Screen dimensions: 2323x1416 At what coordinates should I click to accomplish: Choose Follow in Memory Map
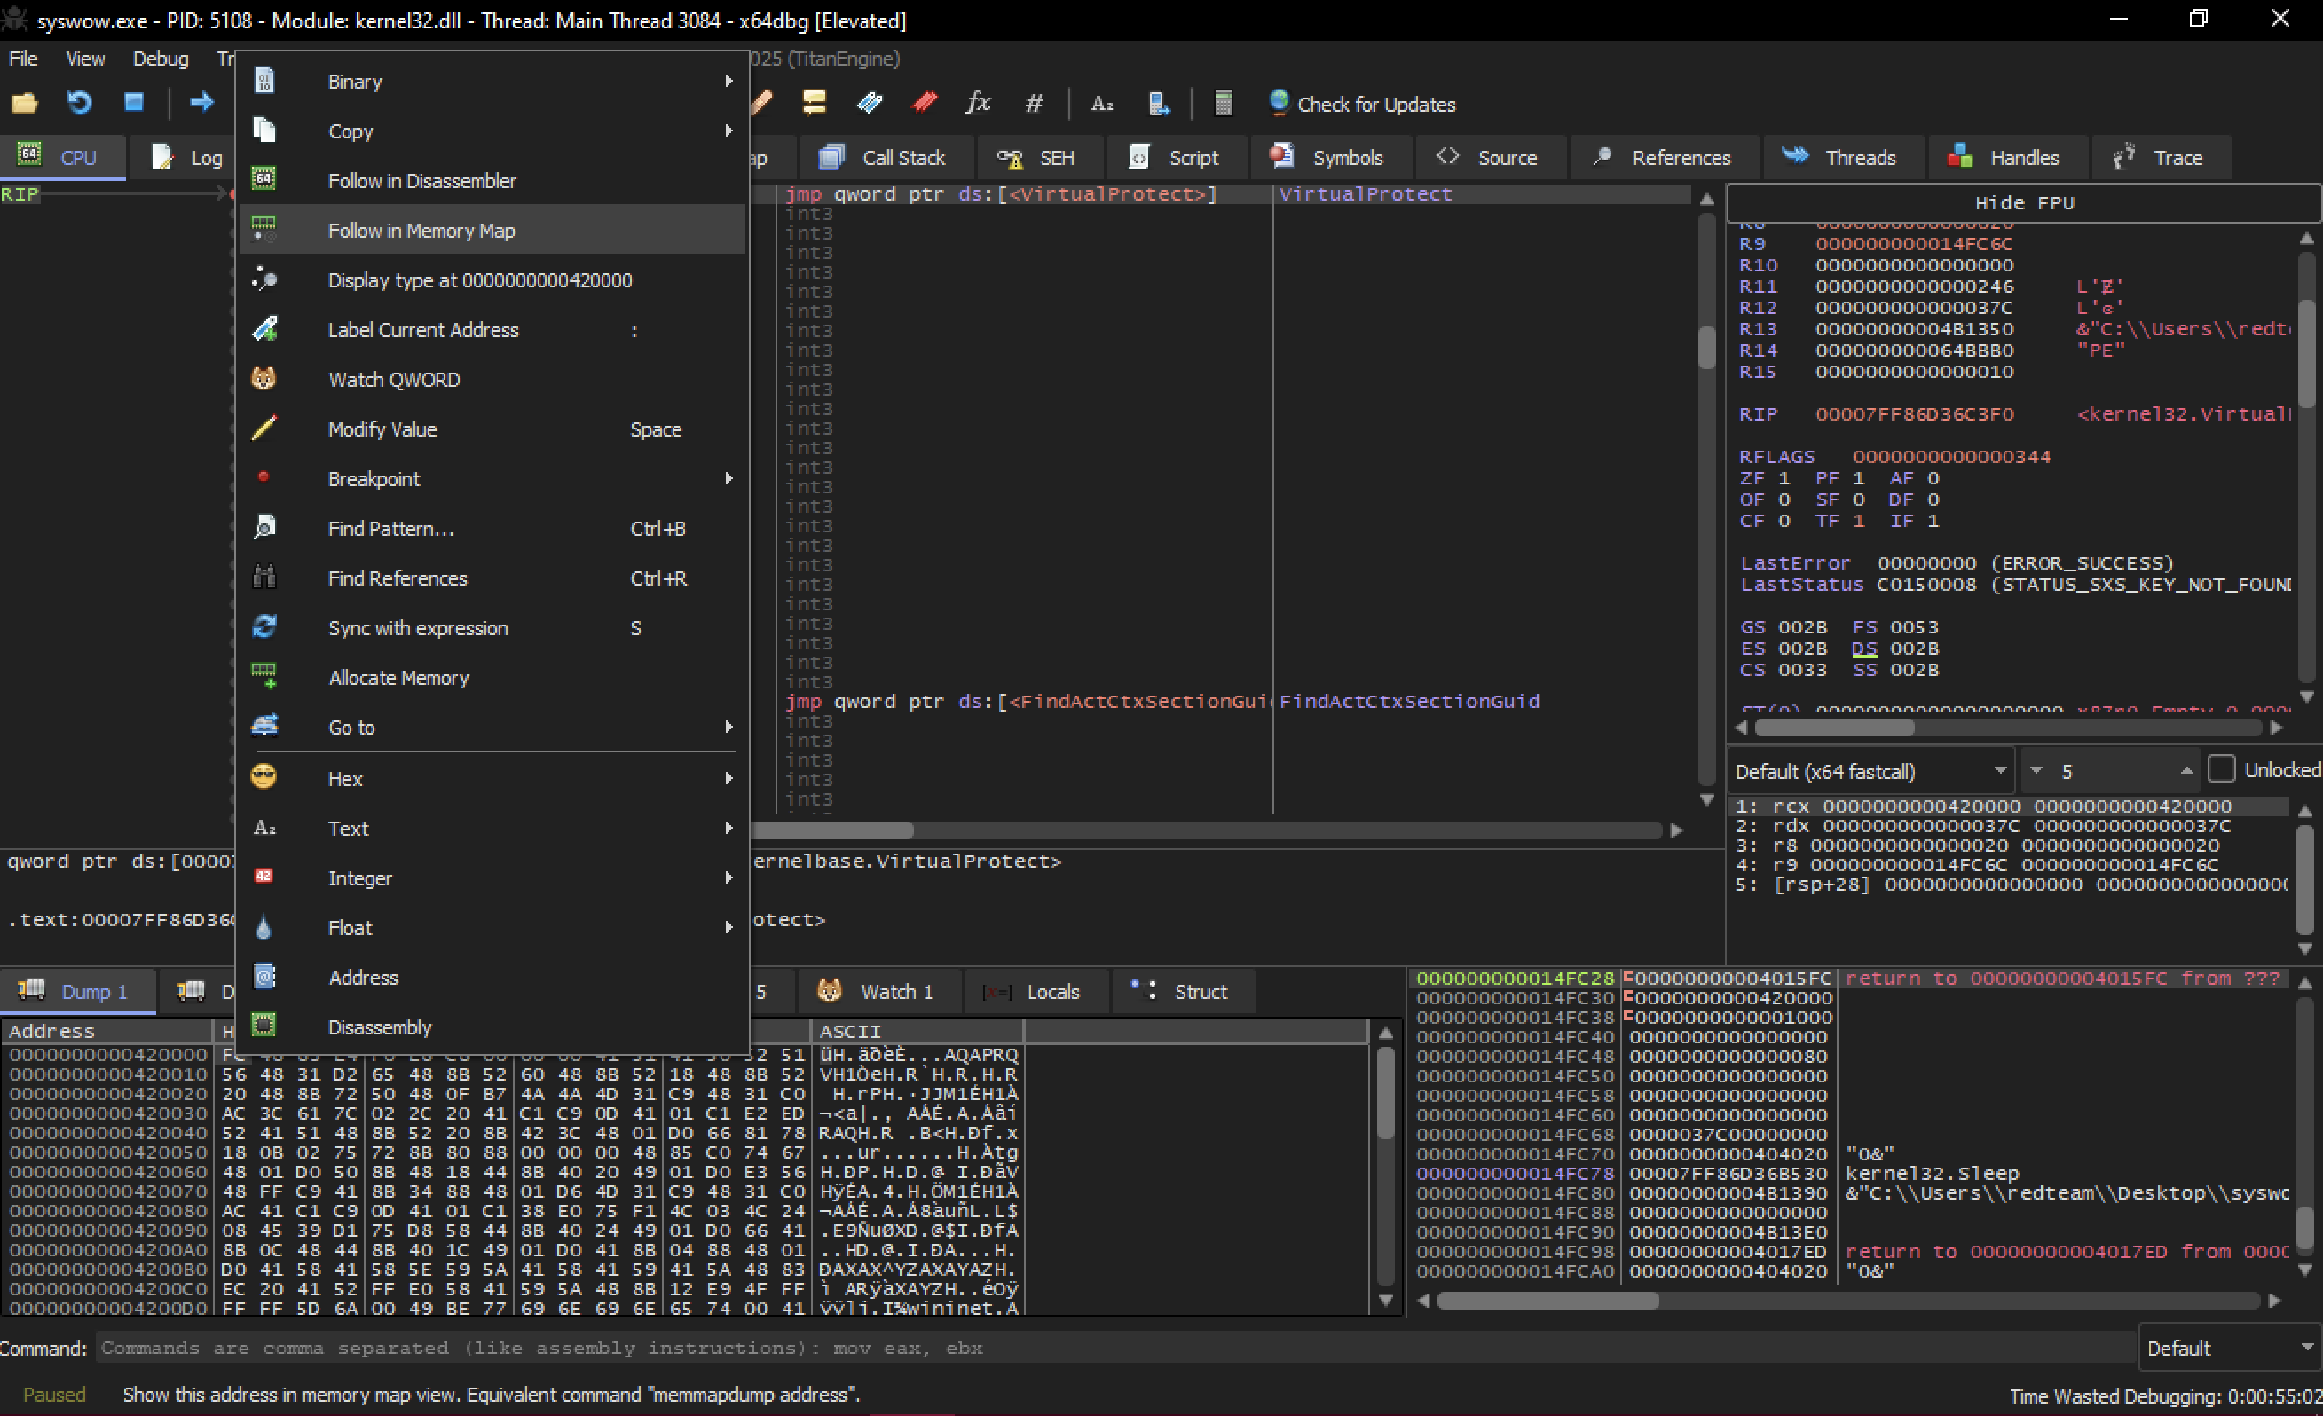pos(492,230)
